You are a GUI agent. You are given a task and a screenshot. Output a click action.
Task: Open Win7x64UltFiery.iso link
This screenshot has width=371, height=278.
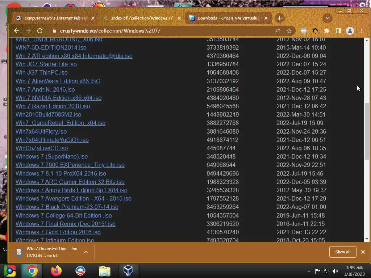(41, 131)
